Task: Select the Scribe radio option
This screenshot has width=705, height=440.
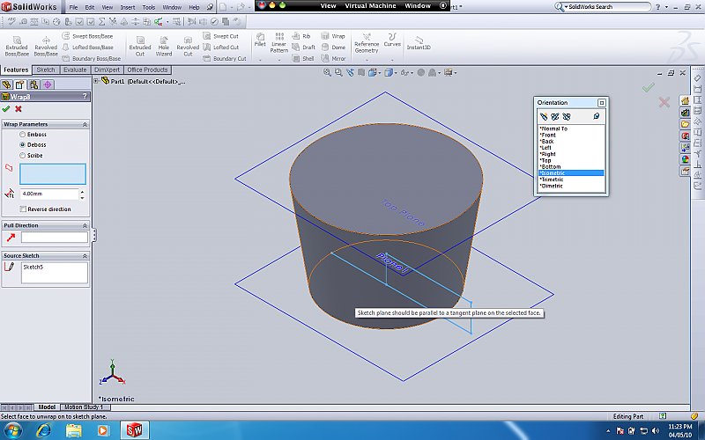Action: coord(23,155)
